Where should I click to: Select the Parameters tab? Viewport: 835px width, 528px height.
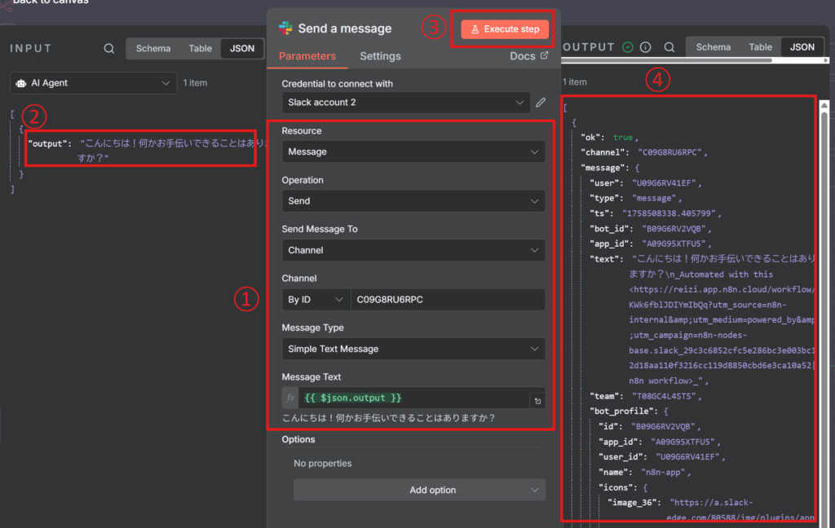point(307,56)
